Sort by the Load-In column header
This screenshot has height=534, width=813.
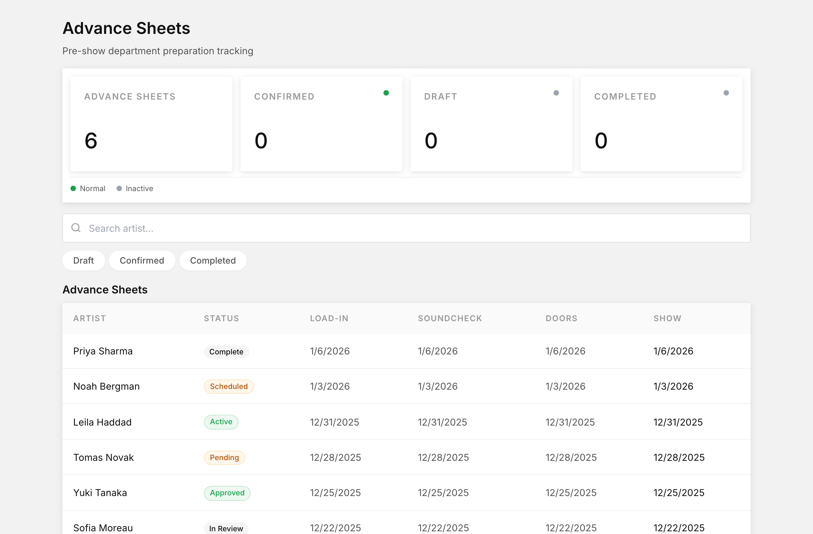point(329,319)
